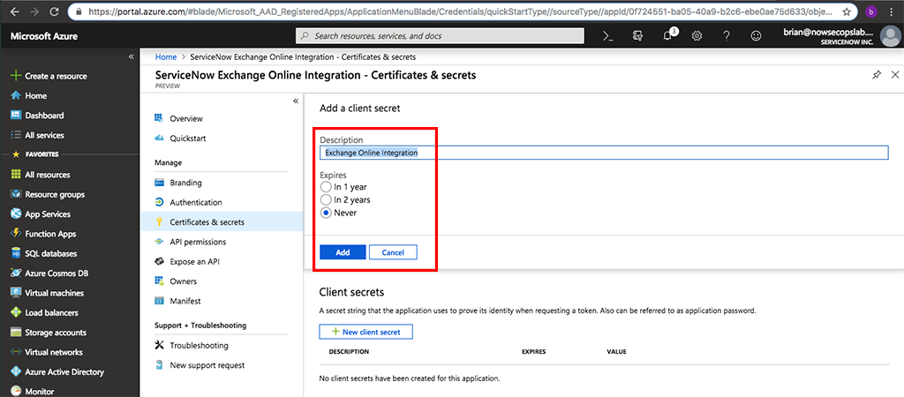The width and height of the screenshot is (904, 397).
Task: Click the DESCRIPTION column header
Action: click(x=349, y=351)
